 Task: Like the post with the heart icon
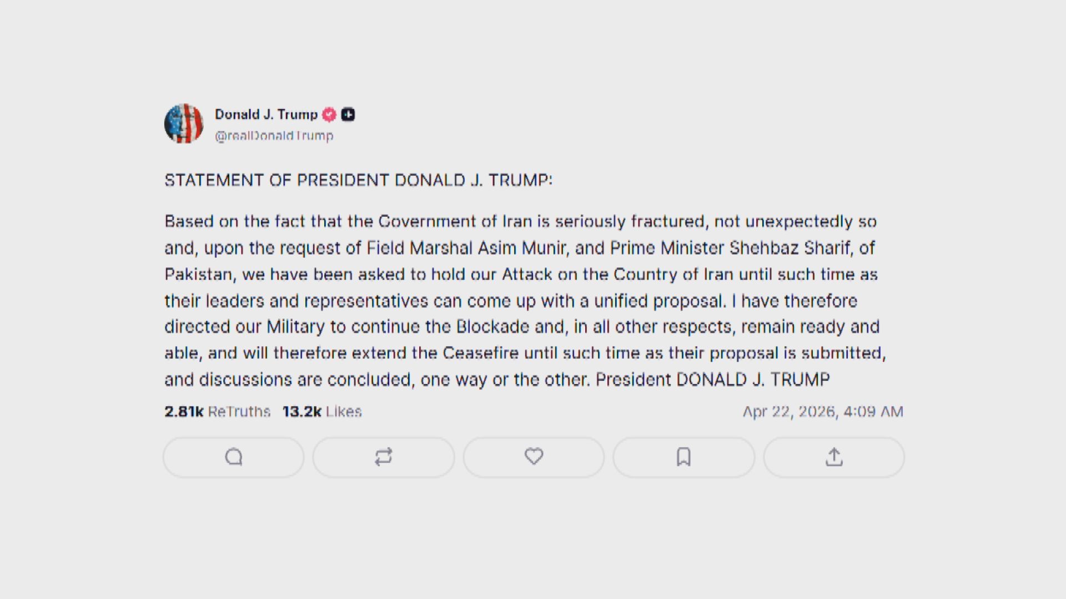click(x=534, y=457)
